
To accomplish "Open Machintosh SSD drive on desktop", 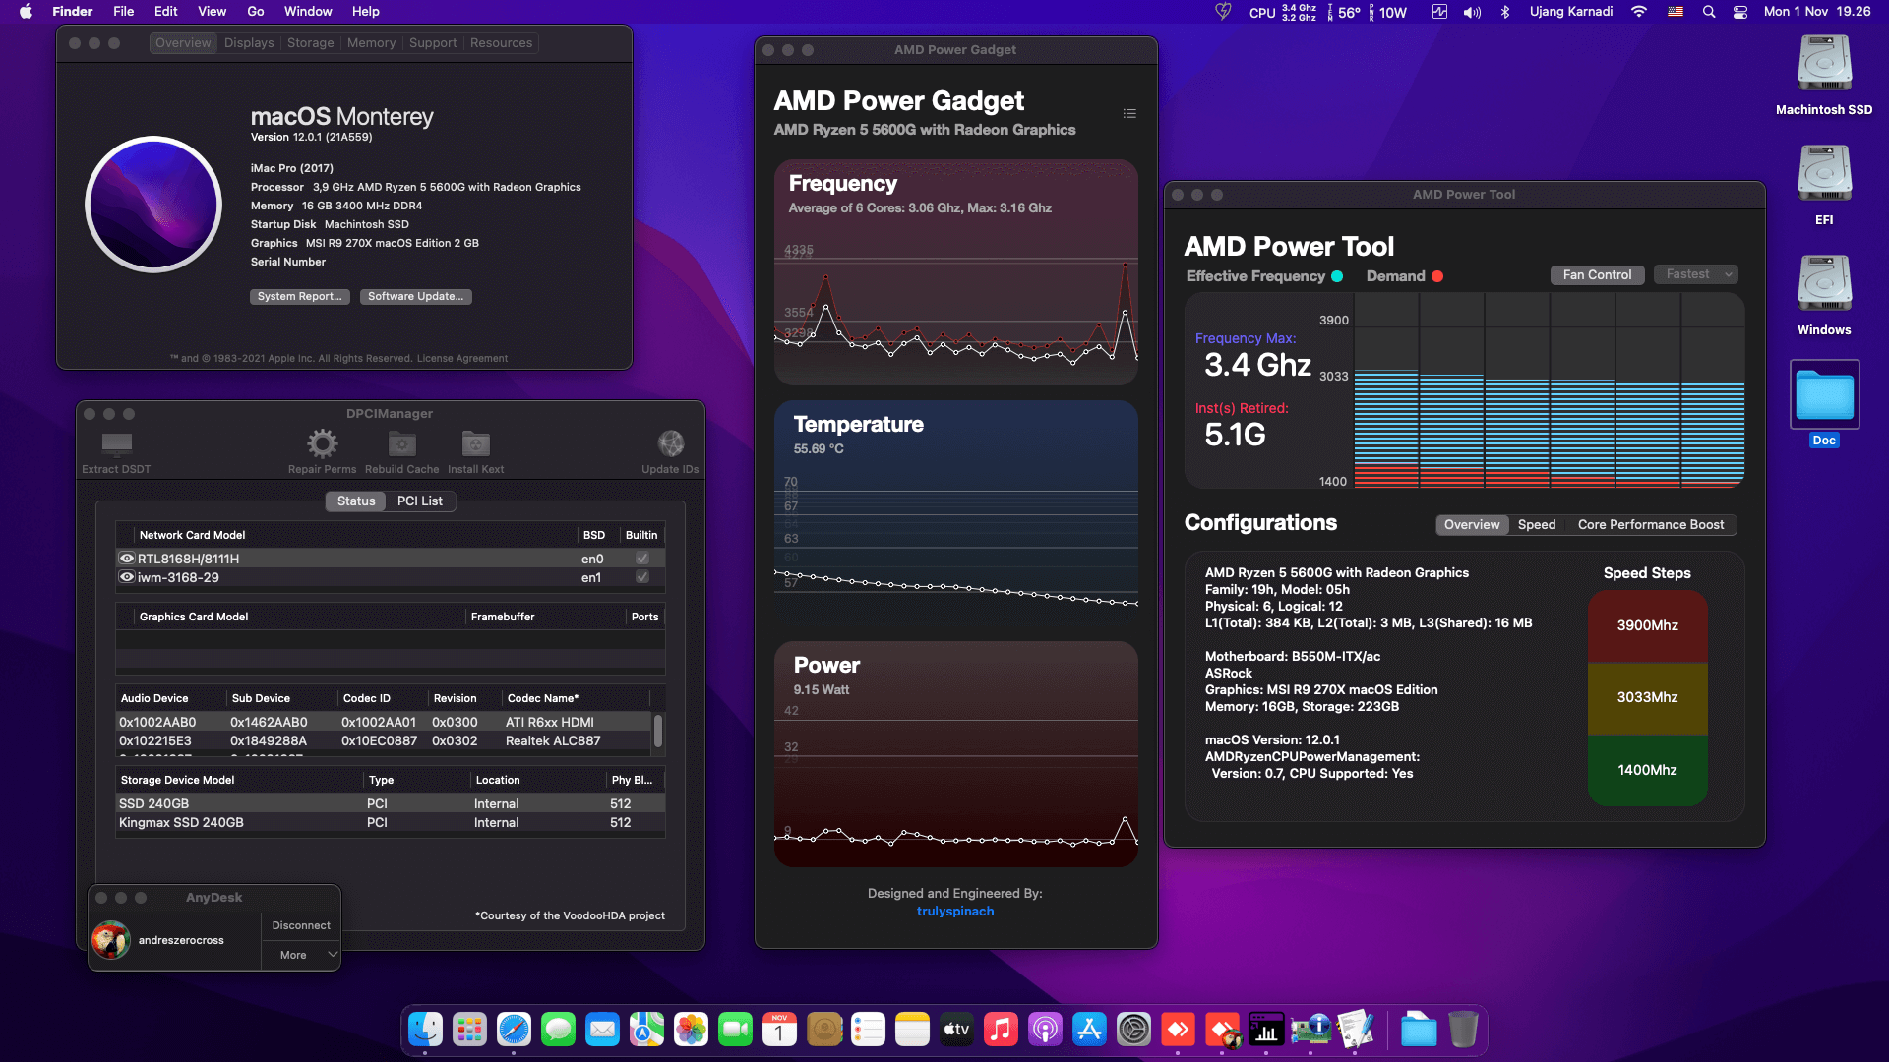I will tap(1824, 65).
